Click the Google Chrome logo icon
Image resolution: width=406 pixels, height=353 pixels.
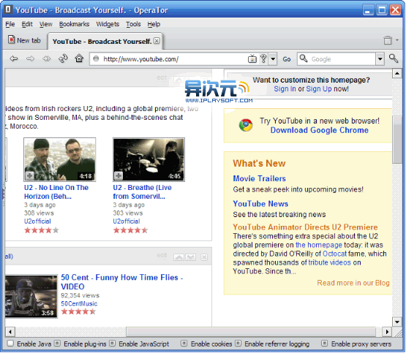(x=246, y=125)
